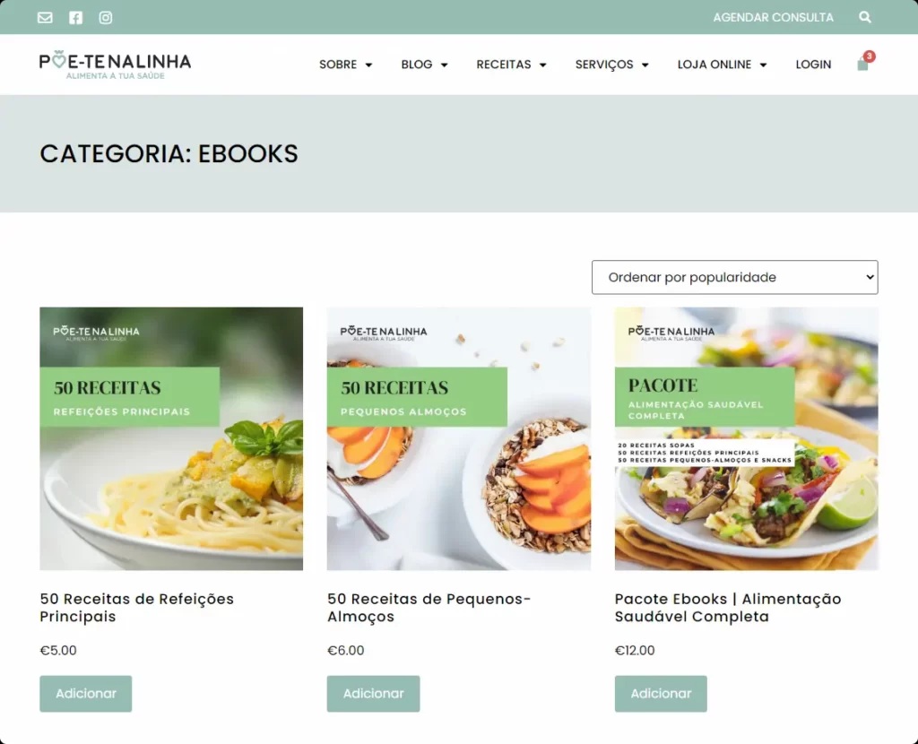Add Pacote Ebooks to the cart

(661, 694)
